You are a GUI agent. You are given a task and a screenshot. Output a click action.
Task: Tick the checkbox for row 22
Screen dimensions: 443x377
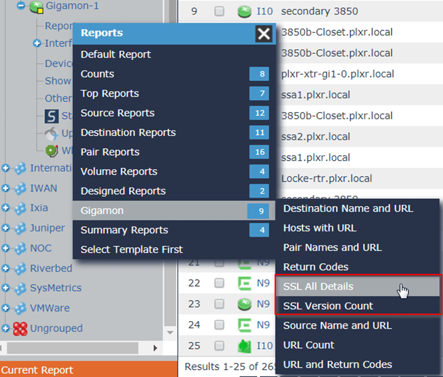click(219, 283)
